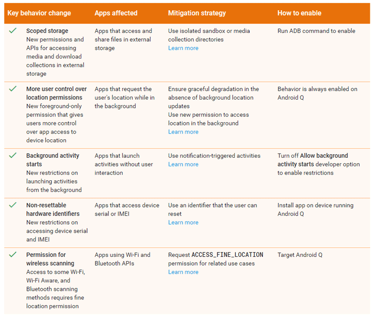
Task: Click Learn more under ACCESS_FINE_LOCATION request
Action: pyautogui.click(x=183, y=272)
